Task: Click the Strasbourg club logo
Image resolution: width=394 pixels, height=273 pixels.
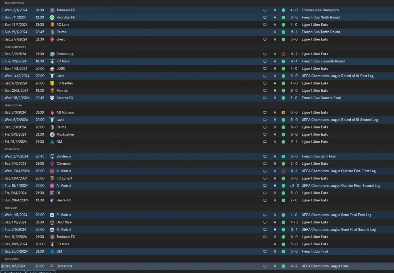Action: click(52, 54)
